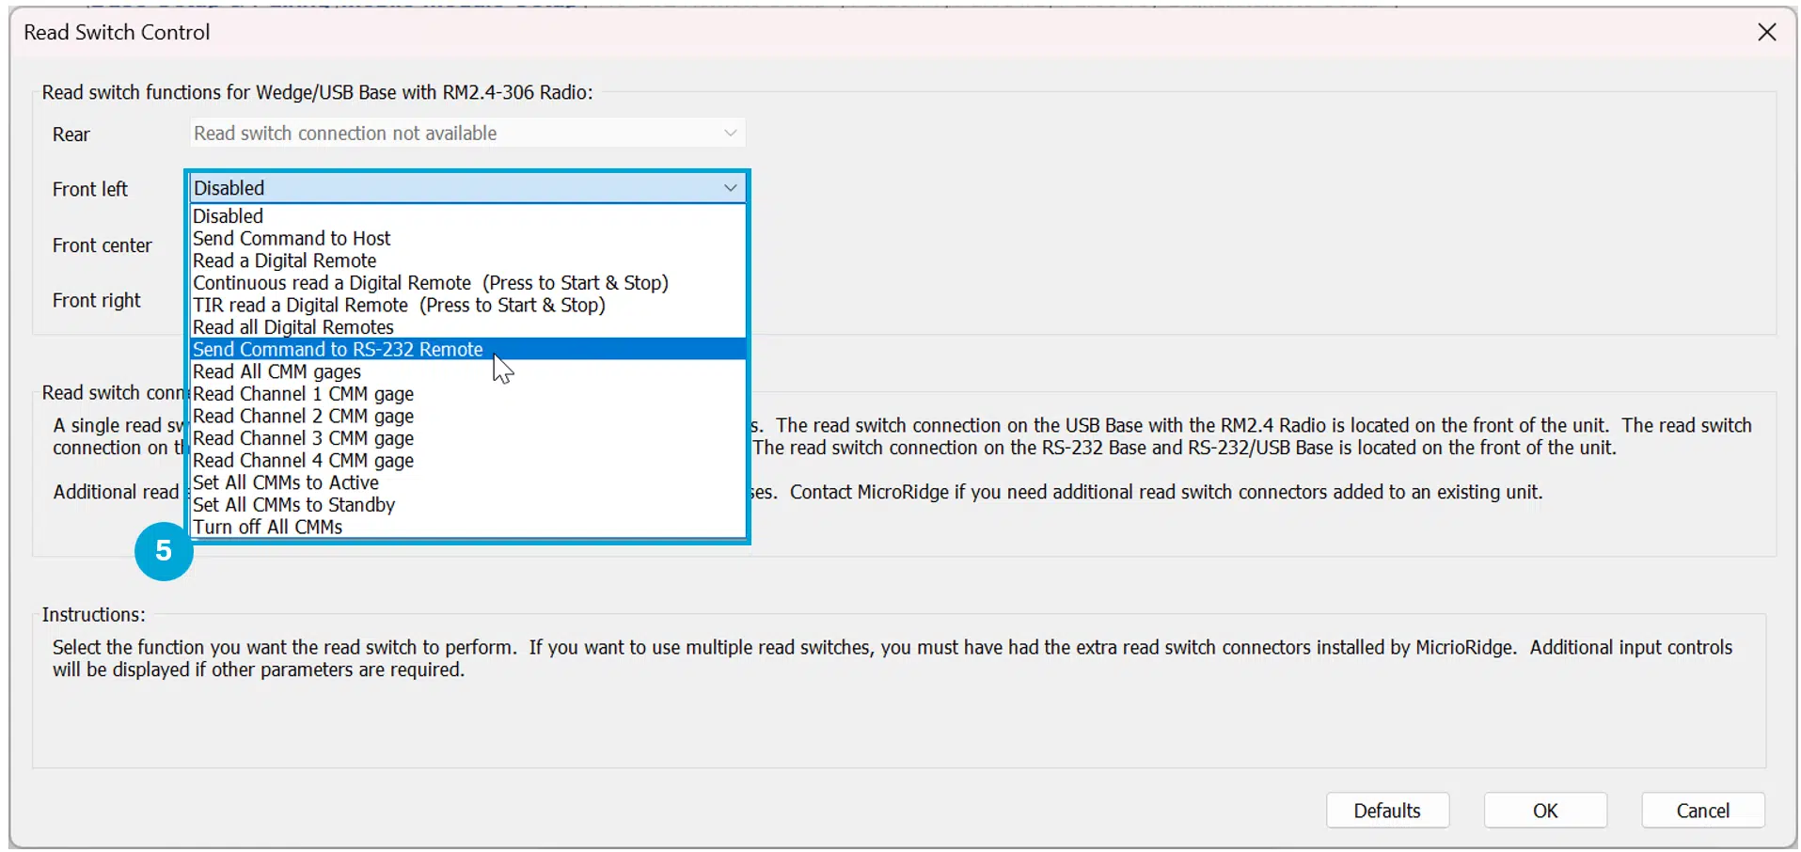This screenshot has height=852, width=1801.
Task: Click the 'Rear' label
Action: coord(71,134)
